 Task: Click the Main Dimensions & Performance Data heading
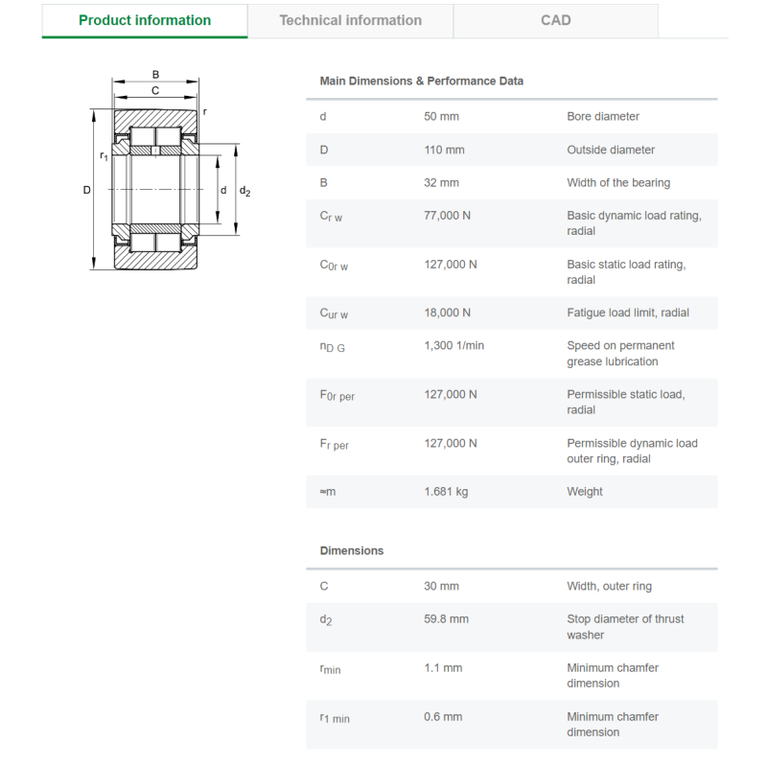click(x=421, y=81)
